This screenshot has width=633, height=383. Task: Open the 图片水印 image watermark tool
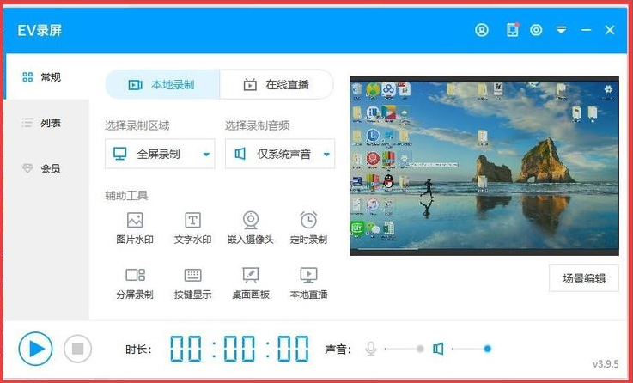[135, 228]
